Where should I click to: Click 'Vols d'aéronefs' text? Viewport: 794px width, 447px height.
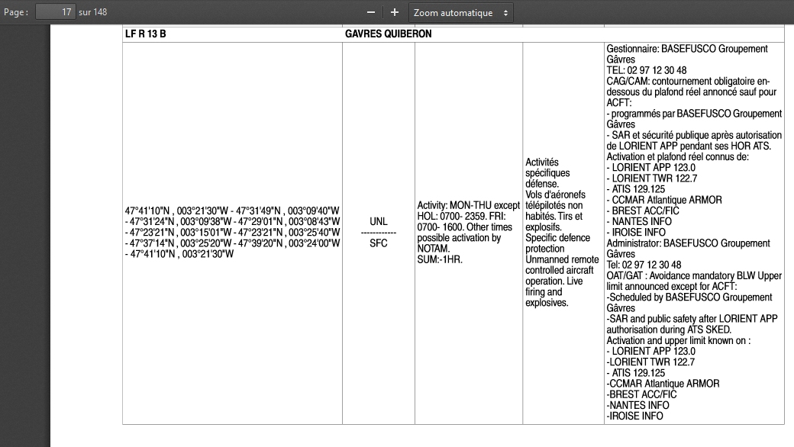[x=555, y=195]
